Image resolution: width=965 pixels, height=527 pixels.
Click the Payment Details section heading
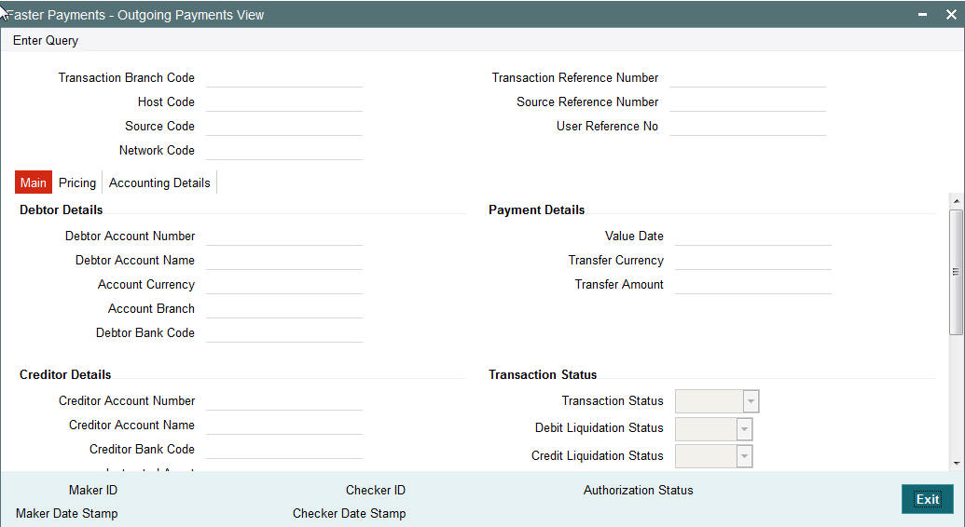537,210
